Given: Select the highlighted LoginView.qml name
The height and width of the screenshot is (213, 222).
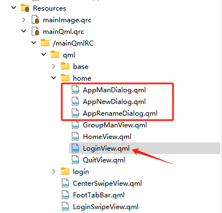Looking at the screenshot, I should (x=106, y=148).
